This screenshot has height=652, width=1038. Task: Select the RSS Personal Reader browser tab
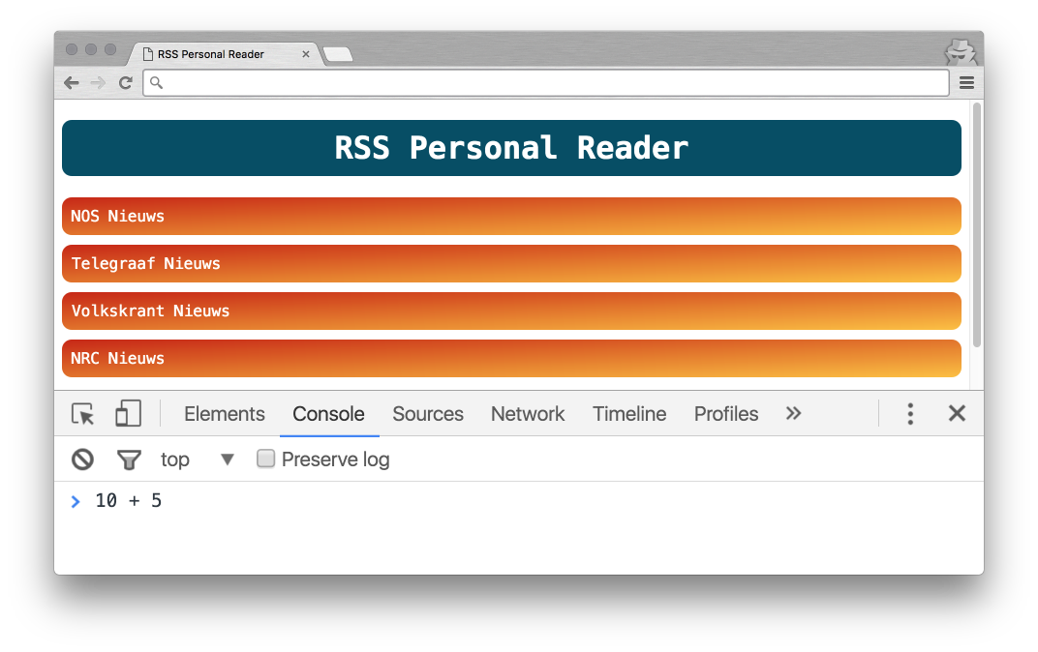coord(224,54)
